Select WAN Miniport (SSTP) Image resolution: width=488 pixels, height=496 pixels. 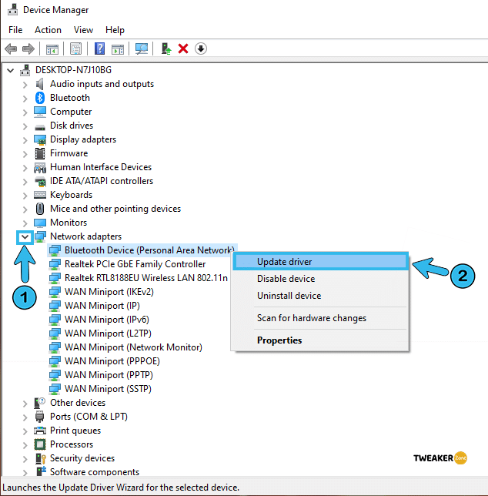108,389
